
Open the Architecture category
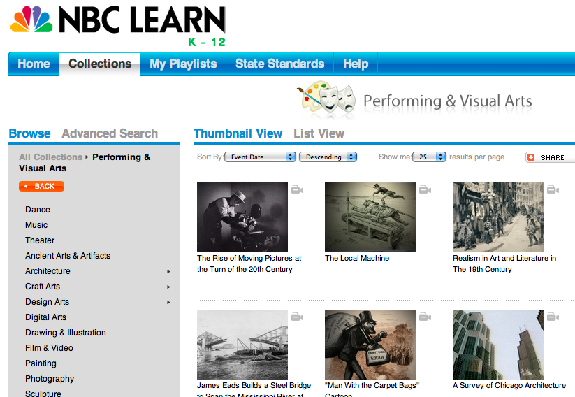pyautogui.click(x=48, y=271)
